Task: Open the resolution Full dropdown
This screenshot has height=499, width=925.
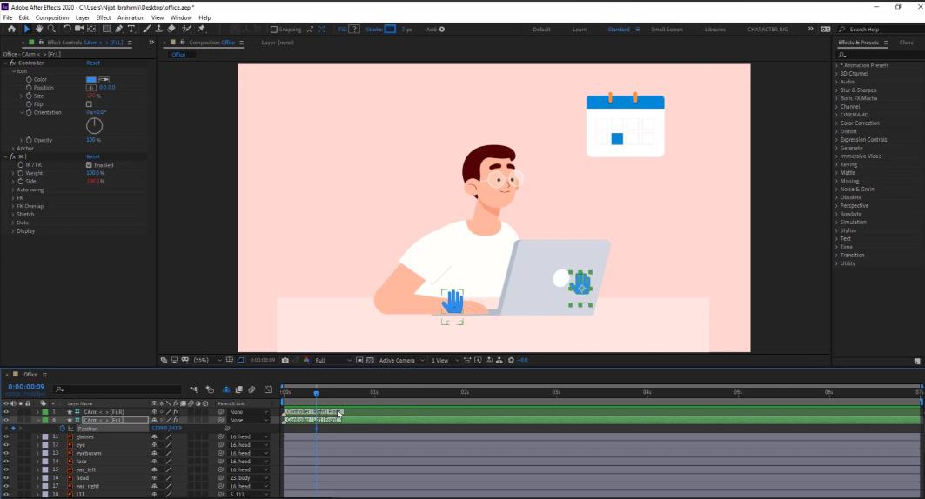Action: pos(333,360)
